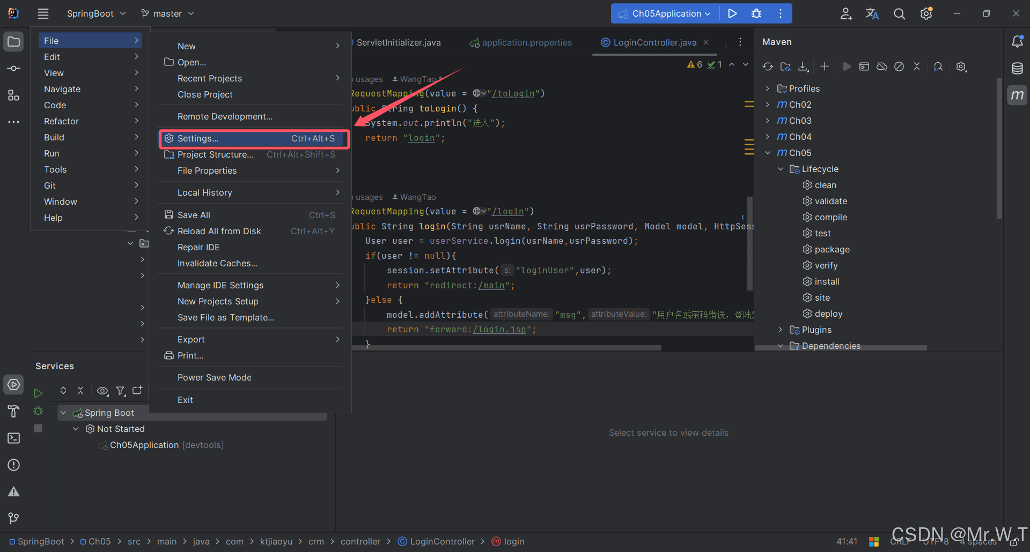Click the Services filter icon
Image resolution: width=1030 pixels, height=552 pixels.
pyautogui.click(x=121, y=391)
